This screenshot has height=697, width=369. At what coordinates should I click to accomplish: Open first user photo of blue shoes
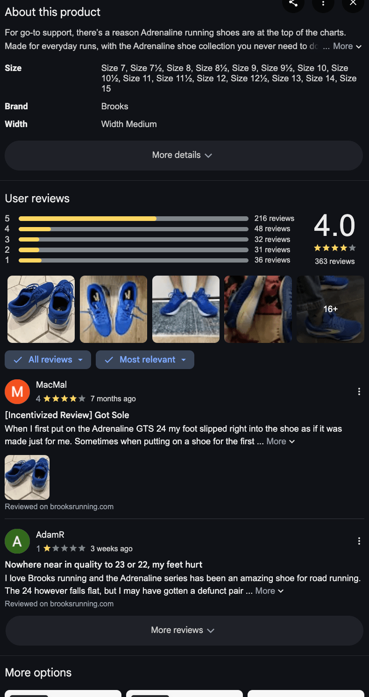click(x=41, y=309)
